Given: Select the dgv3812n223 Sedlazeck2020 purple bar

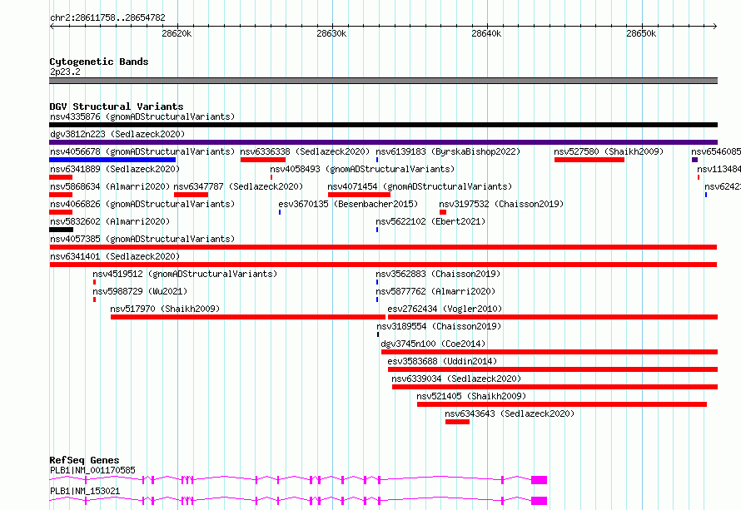Looking at the screenshot, I should [383, 142].
